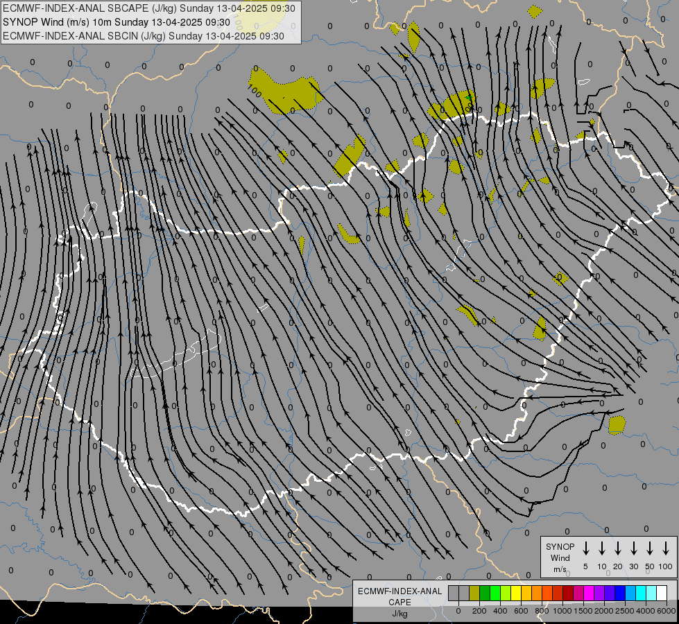The width and height of the screenshot is (679, 624).
Task: Click the SBCIN title line in header
Action: (x=144, y=36)
